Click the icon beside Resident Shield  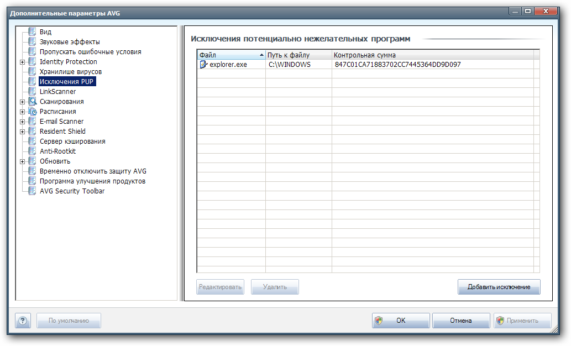[32, 131]
